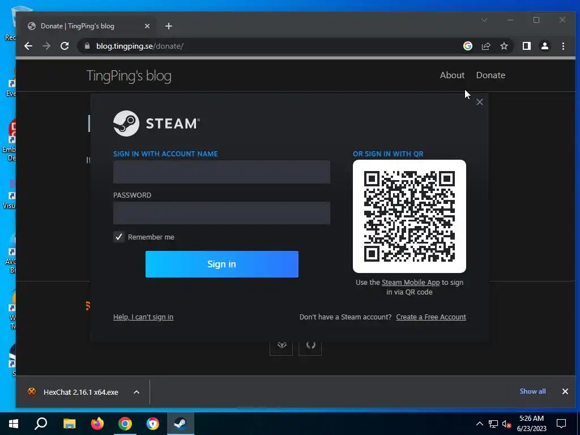Screen dimensions: 580x435
Task: Open the Chrome side panel icon
Action: pyautogui.click(x=526, y=46)
